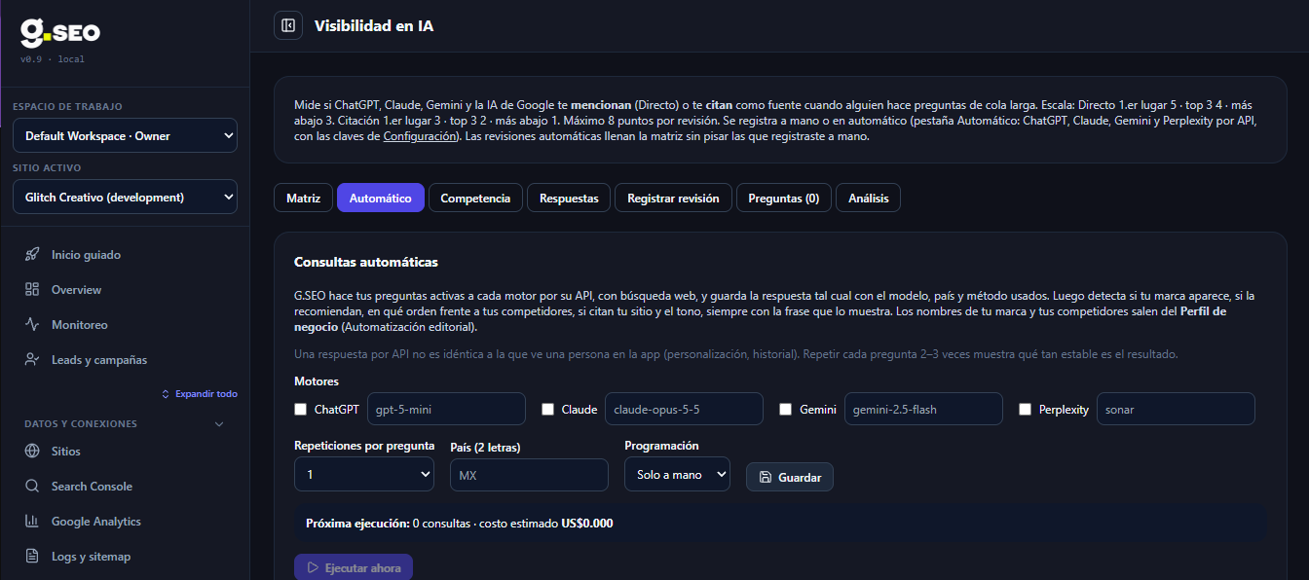Collapse the sidebar panel icon

288,25
